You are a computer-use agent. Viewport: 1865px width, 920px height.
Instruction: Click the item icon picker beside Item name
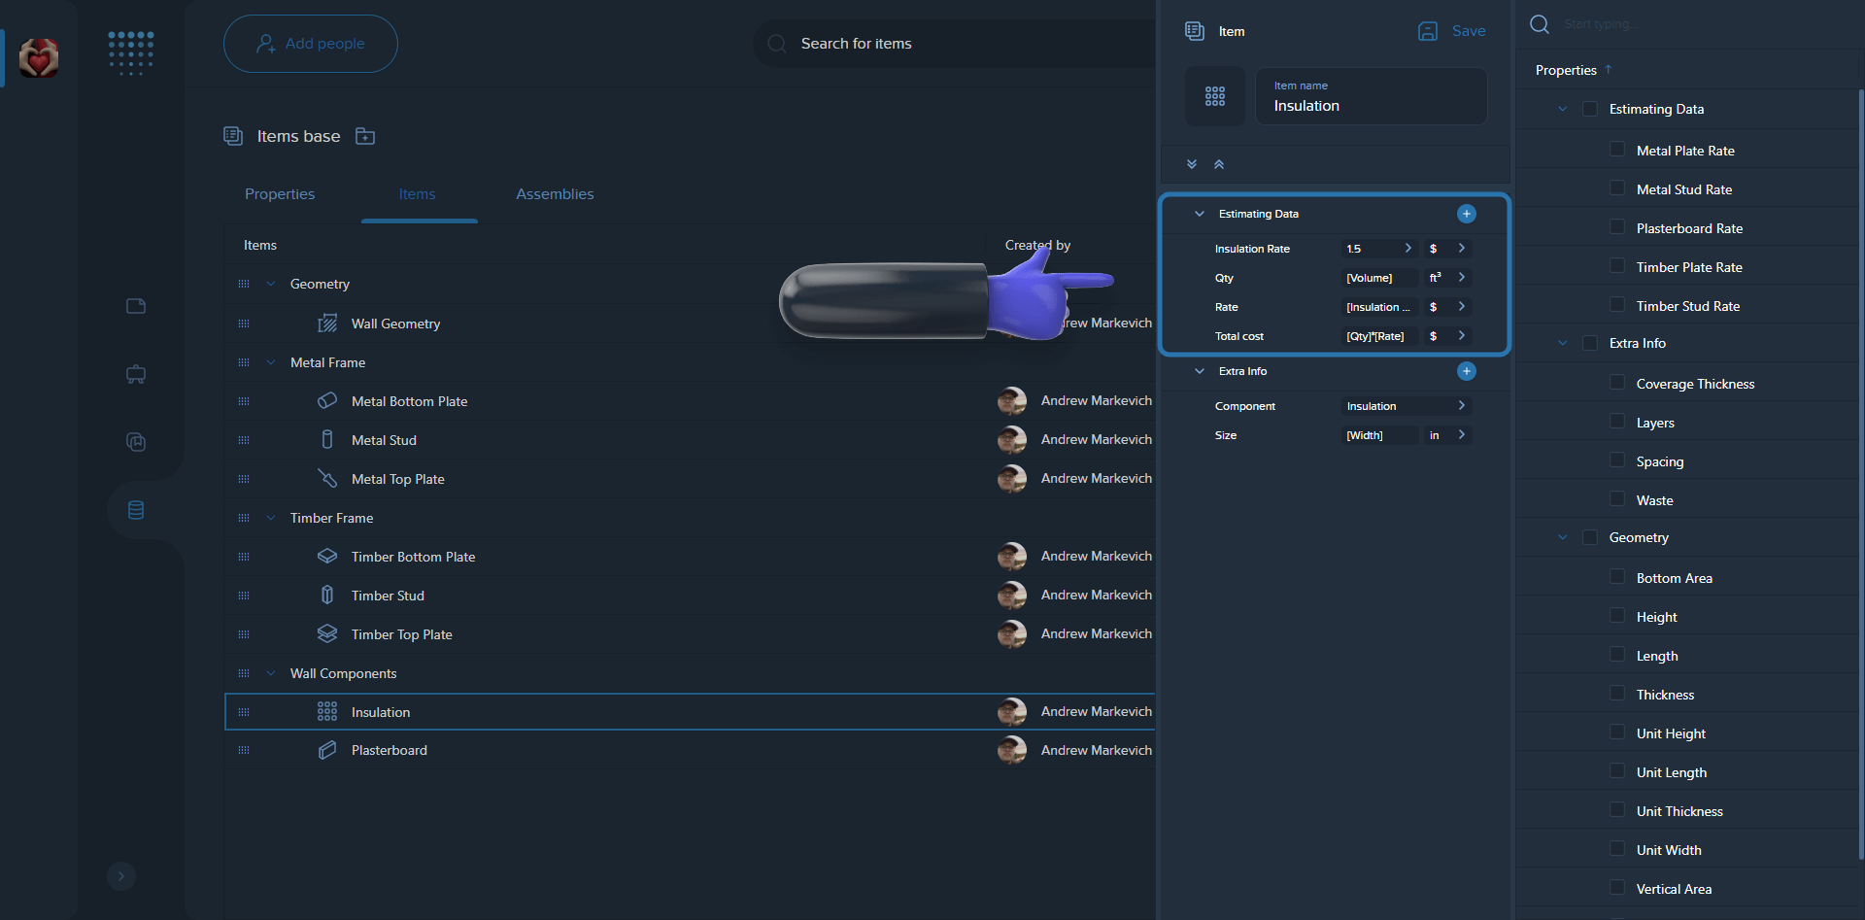point(1215,96)
